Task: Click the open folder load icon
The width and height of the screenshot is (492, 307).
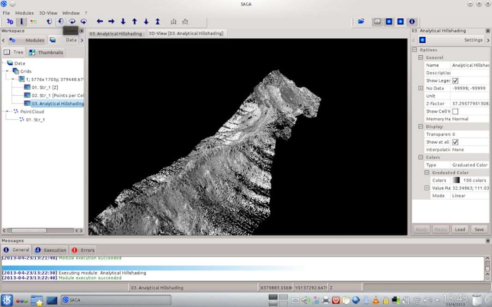Action: point(361,22)
